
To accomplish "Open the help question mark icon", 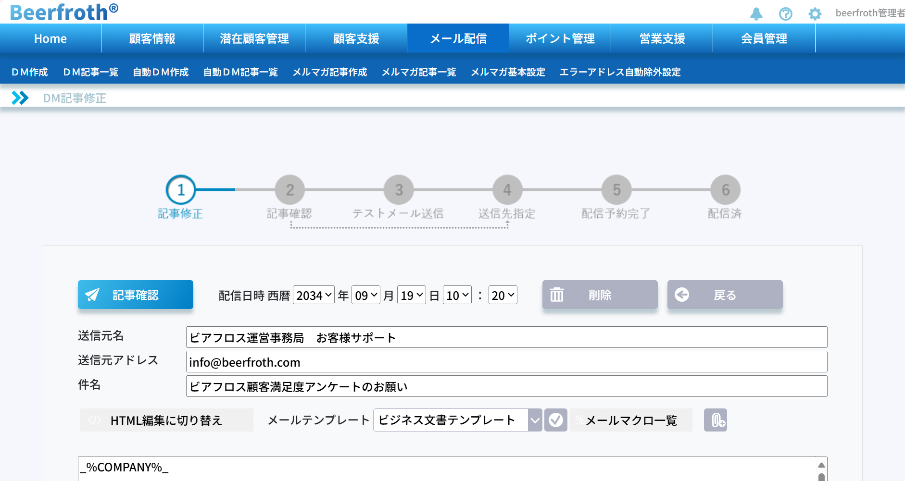I will point(785,14).
